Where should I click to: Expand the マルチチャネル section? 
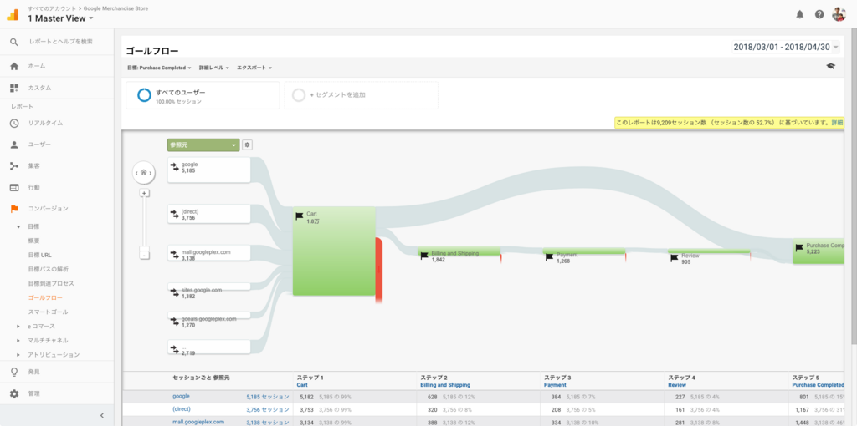point(18,340)
